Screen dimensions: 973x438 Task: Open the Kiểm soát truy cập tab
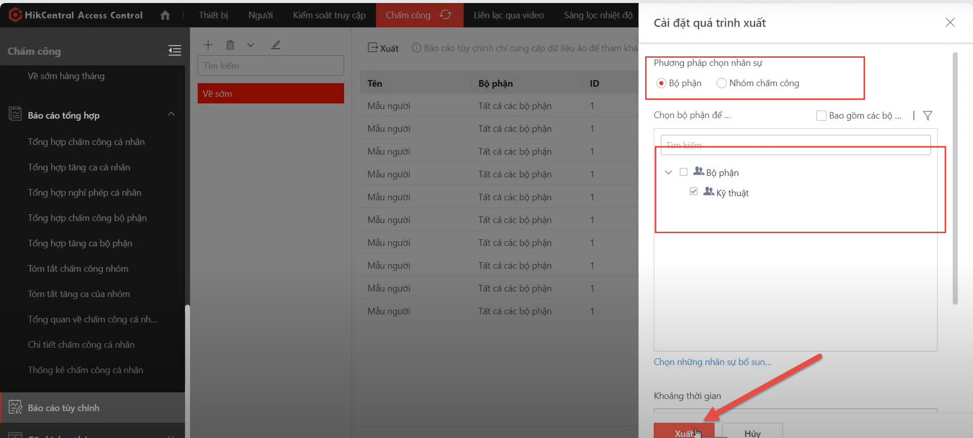pyautogui.click(x=329, y=15)
